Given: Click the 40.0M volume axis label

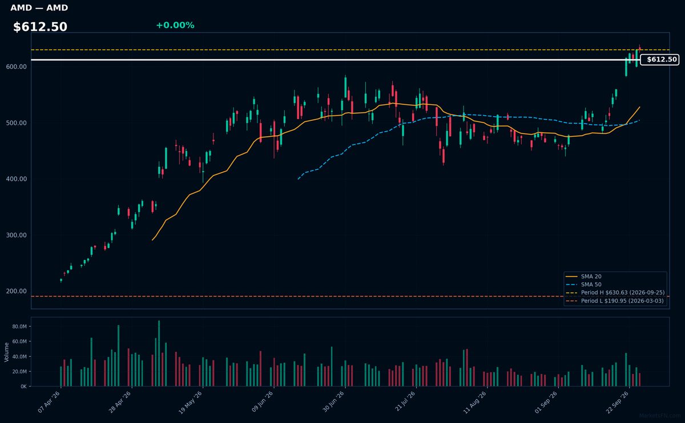Looking at the screenshot, I should [x=19, y=357].
